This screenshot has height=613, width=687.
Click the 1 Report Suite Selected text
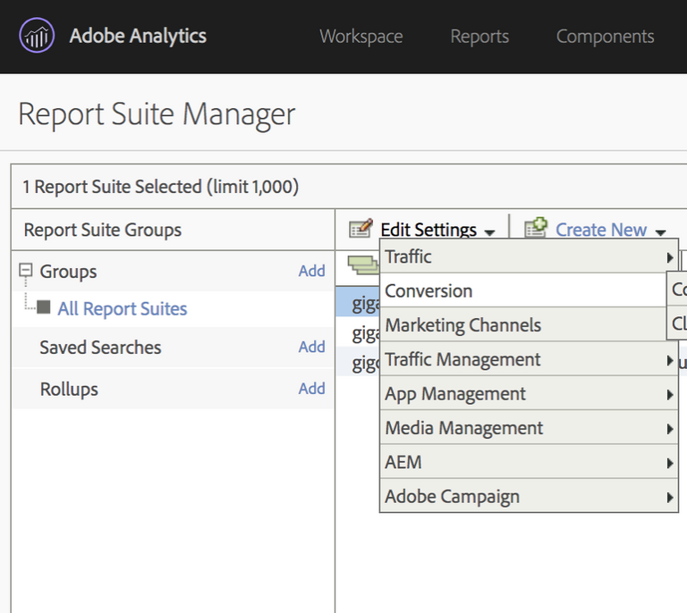coord(160,187)
